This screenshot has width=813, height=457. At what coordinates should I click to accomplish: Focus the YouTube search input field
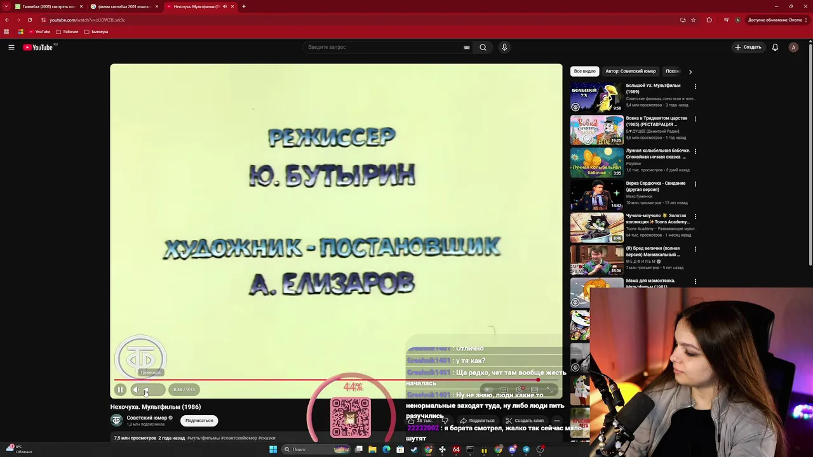384,47
